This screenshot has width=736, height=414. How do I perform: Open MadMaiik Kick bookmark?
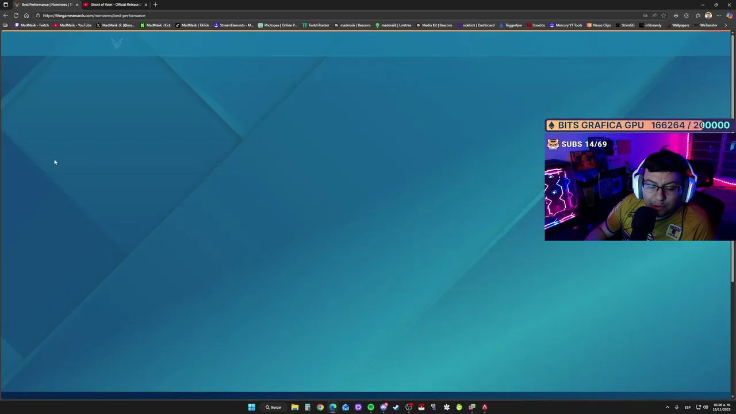click(156, 25)
